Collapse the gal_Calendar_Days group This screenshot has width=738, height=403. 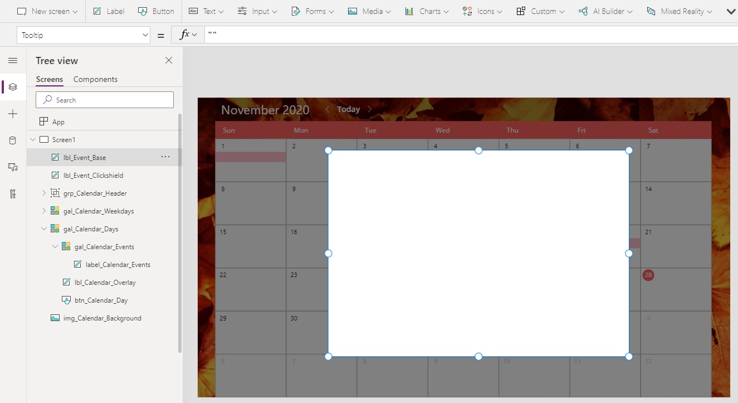[x=44, y=229]
